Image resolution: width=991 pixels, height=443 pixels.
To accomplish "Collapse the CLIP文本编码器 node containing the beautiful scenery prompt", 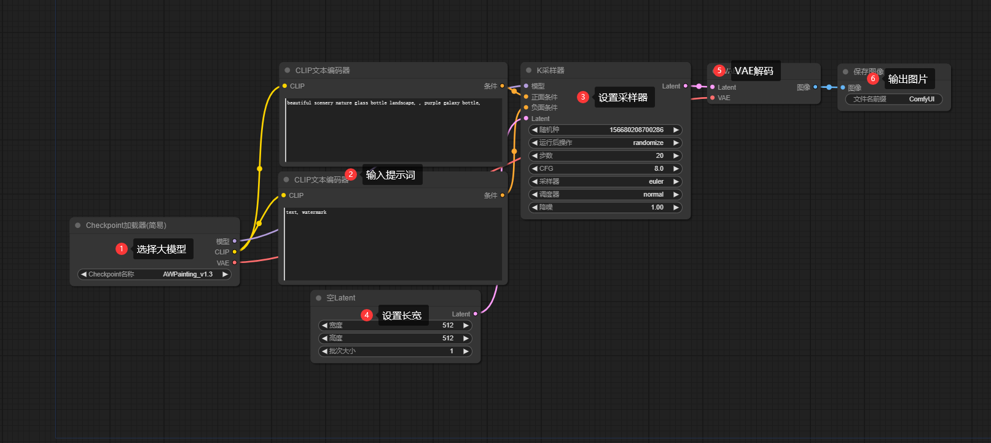I will [x=288, y=71].
